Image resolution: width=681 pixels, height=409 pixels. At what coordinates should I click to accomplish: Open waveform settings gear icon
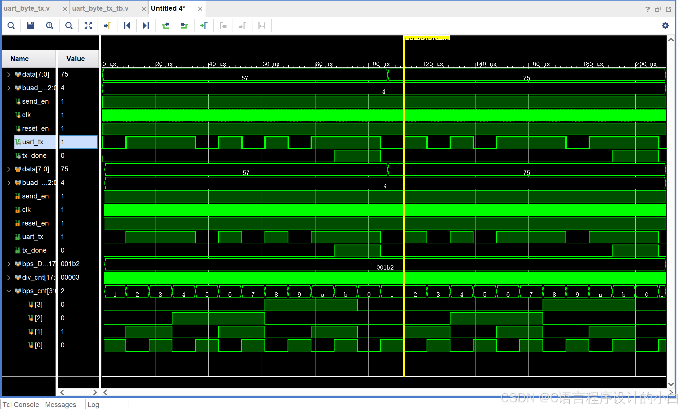[x=665, y=26]
